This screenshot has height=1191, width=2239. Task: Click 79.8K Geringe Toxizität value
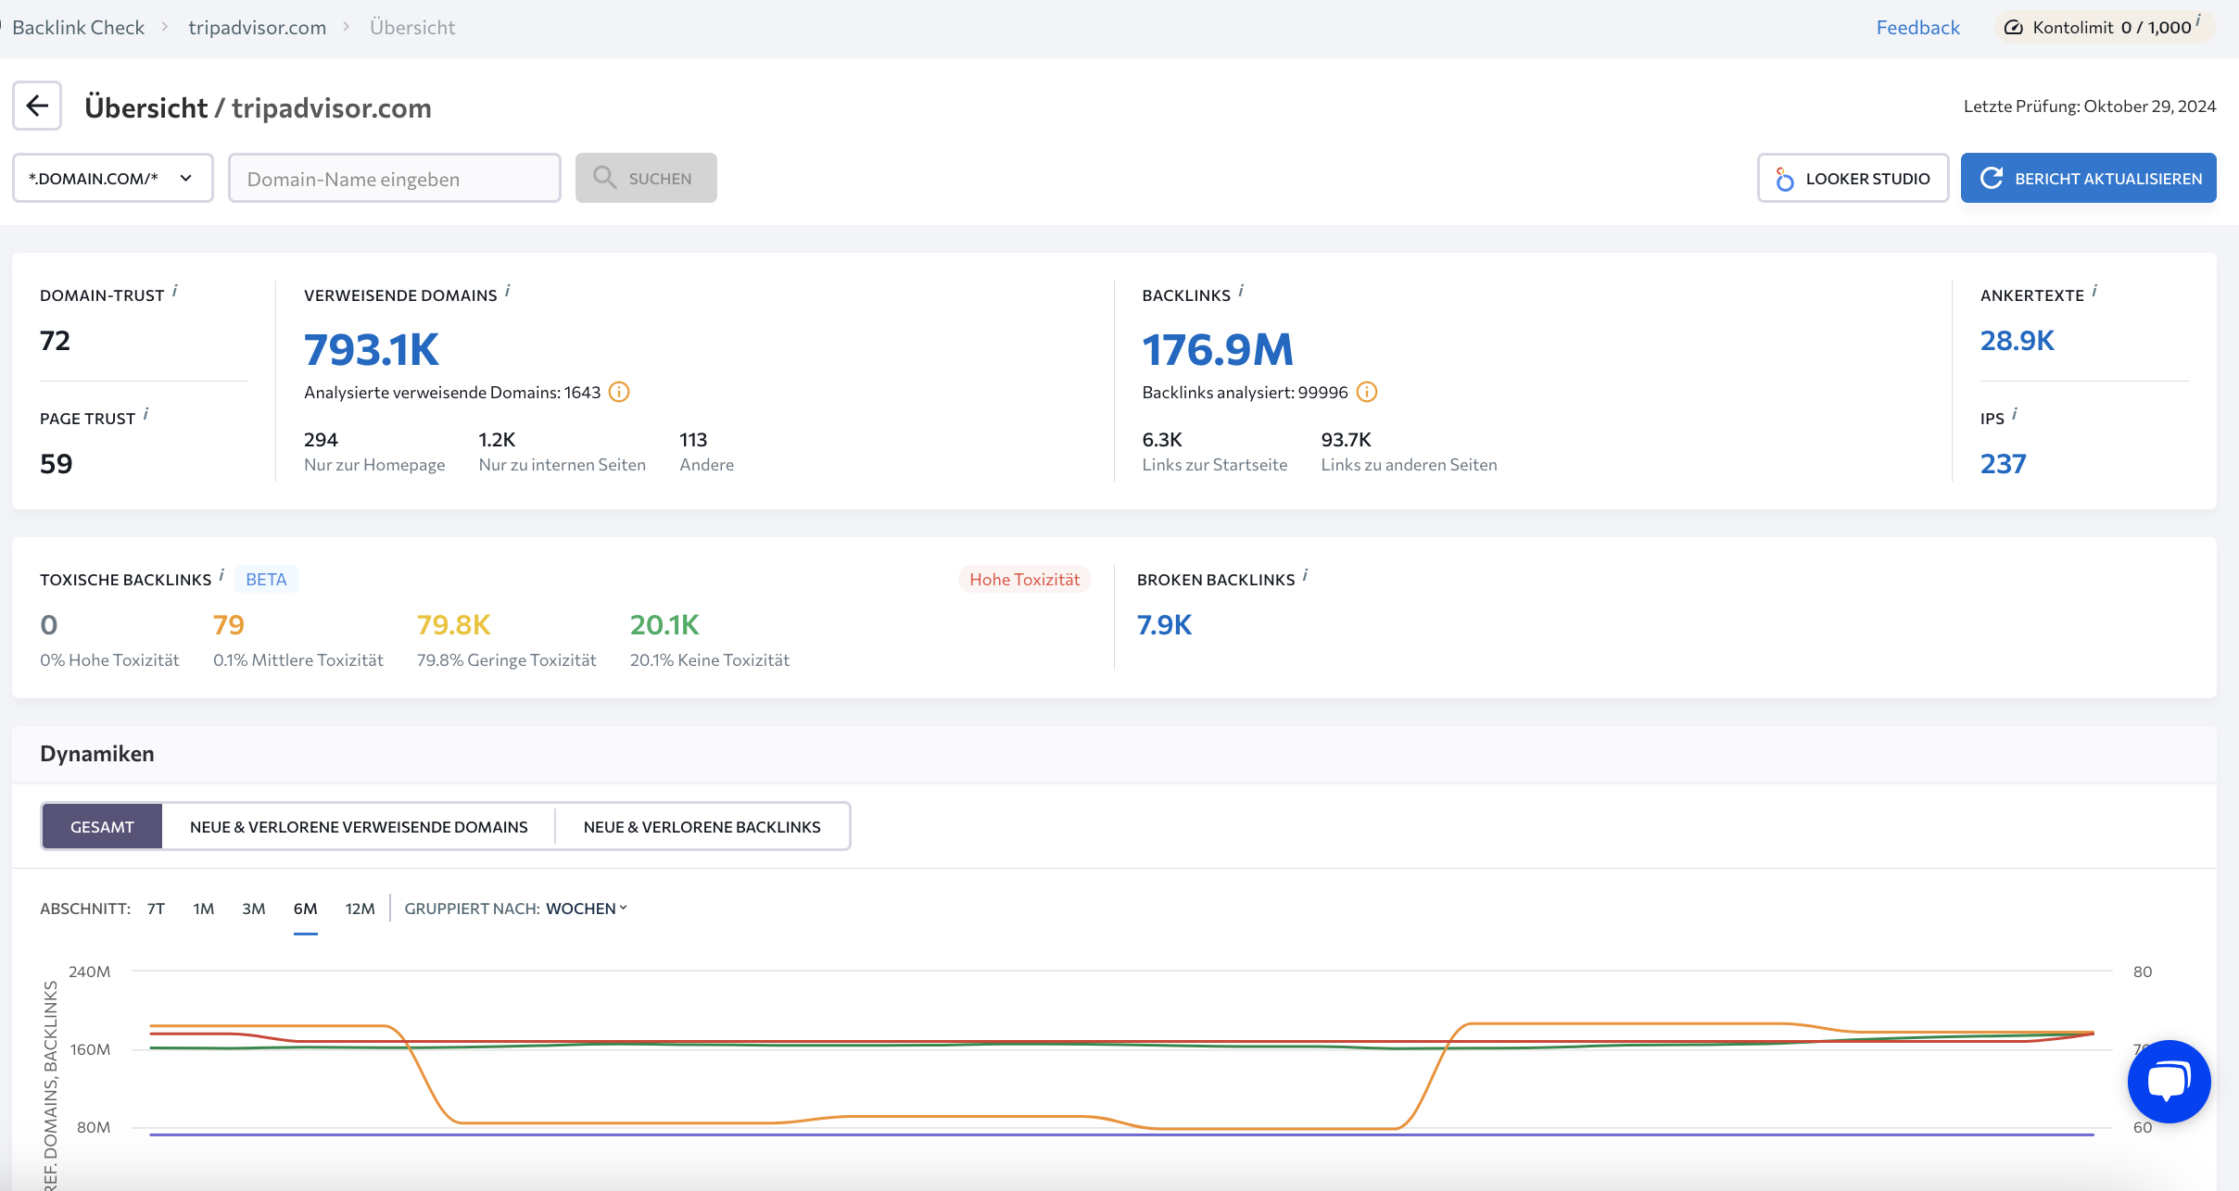pyautogui.click(x=453, y=625)
